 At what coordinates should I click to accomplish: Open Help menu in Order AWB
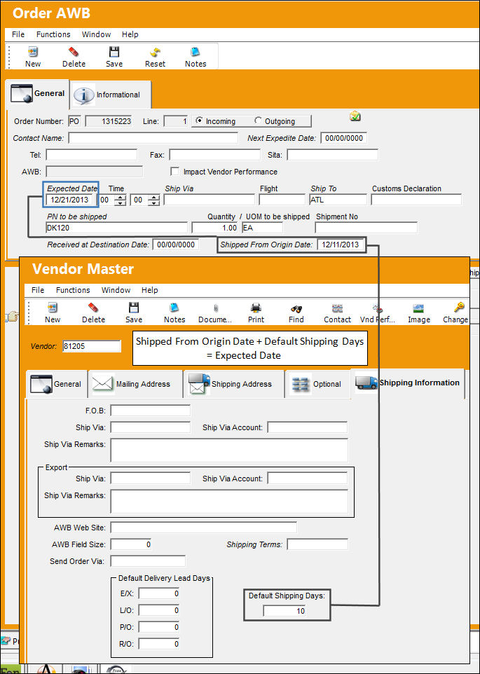click(x=130, y=34)
